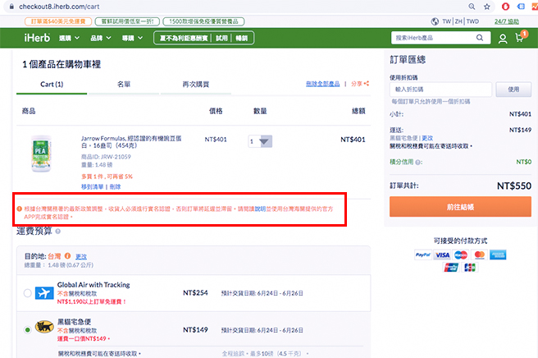Click the 暢銷 menu item
This screenshot has width=538, height=358.
242,38
